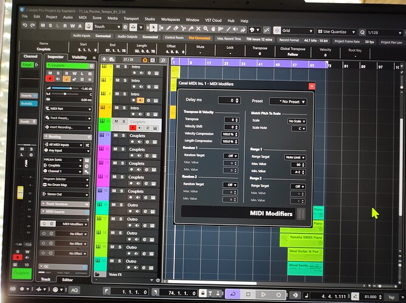The image size is (406, 303).
Task: Click the Undo arrow in the toolbar
Action: 25,25
